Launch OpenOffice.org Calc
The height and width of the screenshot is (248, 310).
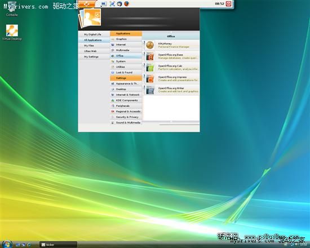(x=171, y=68)
